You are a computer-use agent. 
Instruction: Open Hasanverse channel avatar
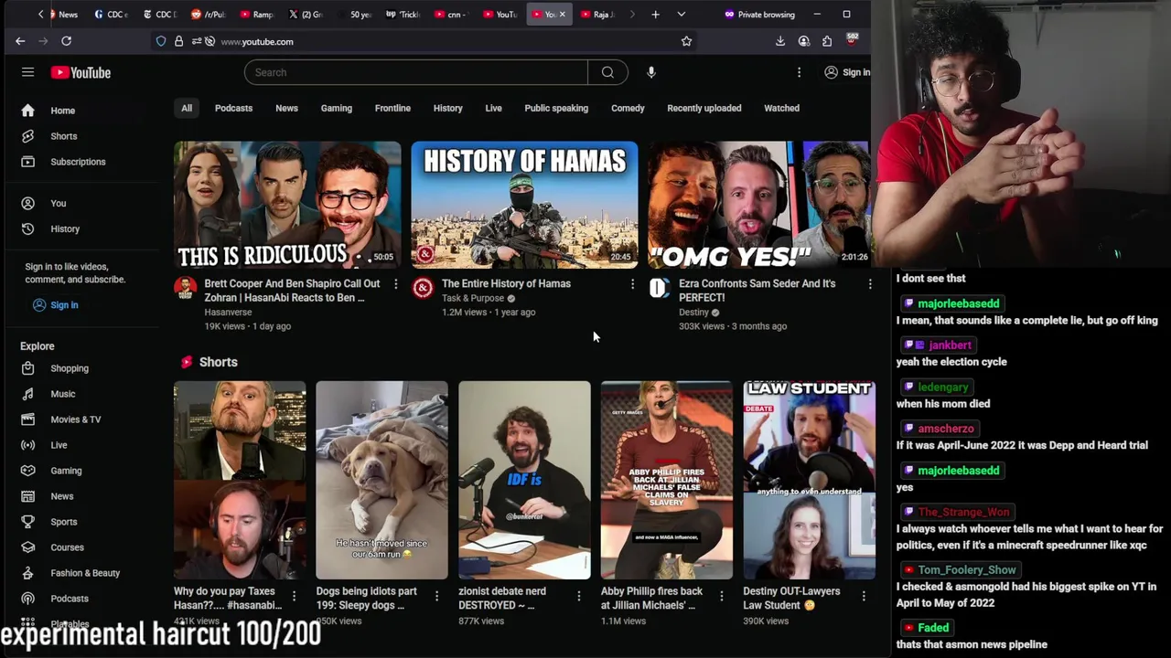186,289
